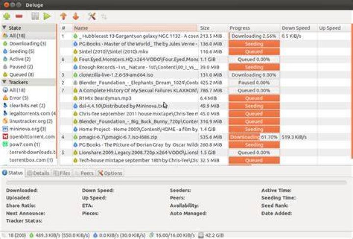The width and height of the screenshot is (353, 239).
Task: Click pmagic Downloading 61.70% progress bar
Action: point(254,137)
